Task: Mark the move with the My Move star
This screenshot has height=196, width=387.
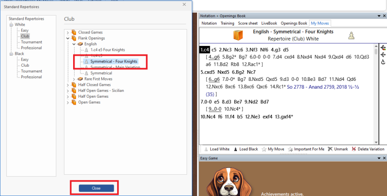Action: click(x=273, y=149)
